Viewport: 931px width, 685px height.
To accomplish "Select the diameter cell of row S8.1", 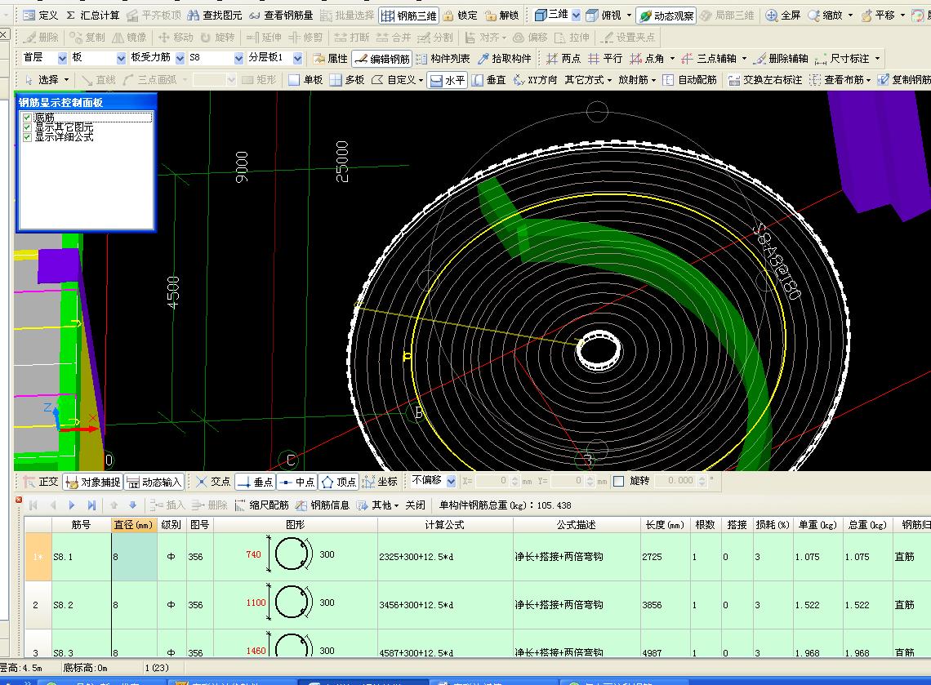I will [134, 557].
